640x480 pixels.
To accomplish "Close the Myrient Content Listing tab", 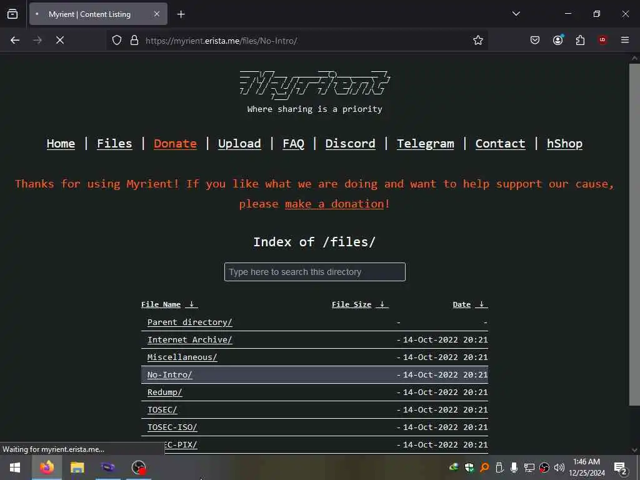I will [x=157, y=14].
